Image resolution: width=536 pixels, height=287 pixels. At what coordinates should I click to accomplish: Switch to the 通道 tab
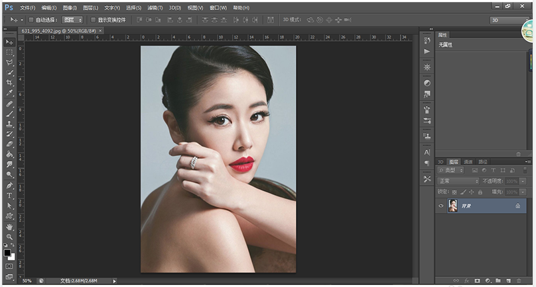[468, 161]
